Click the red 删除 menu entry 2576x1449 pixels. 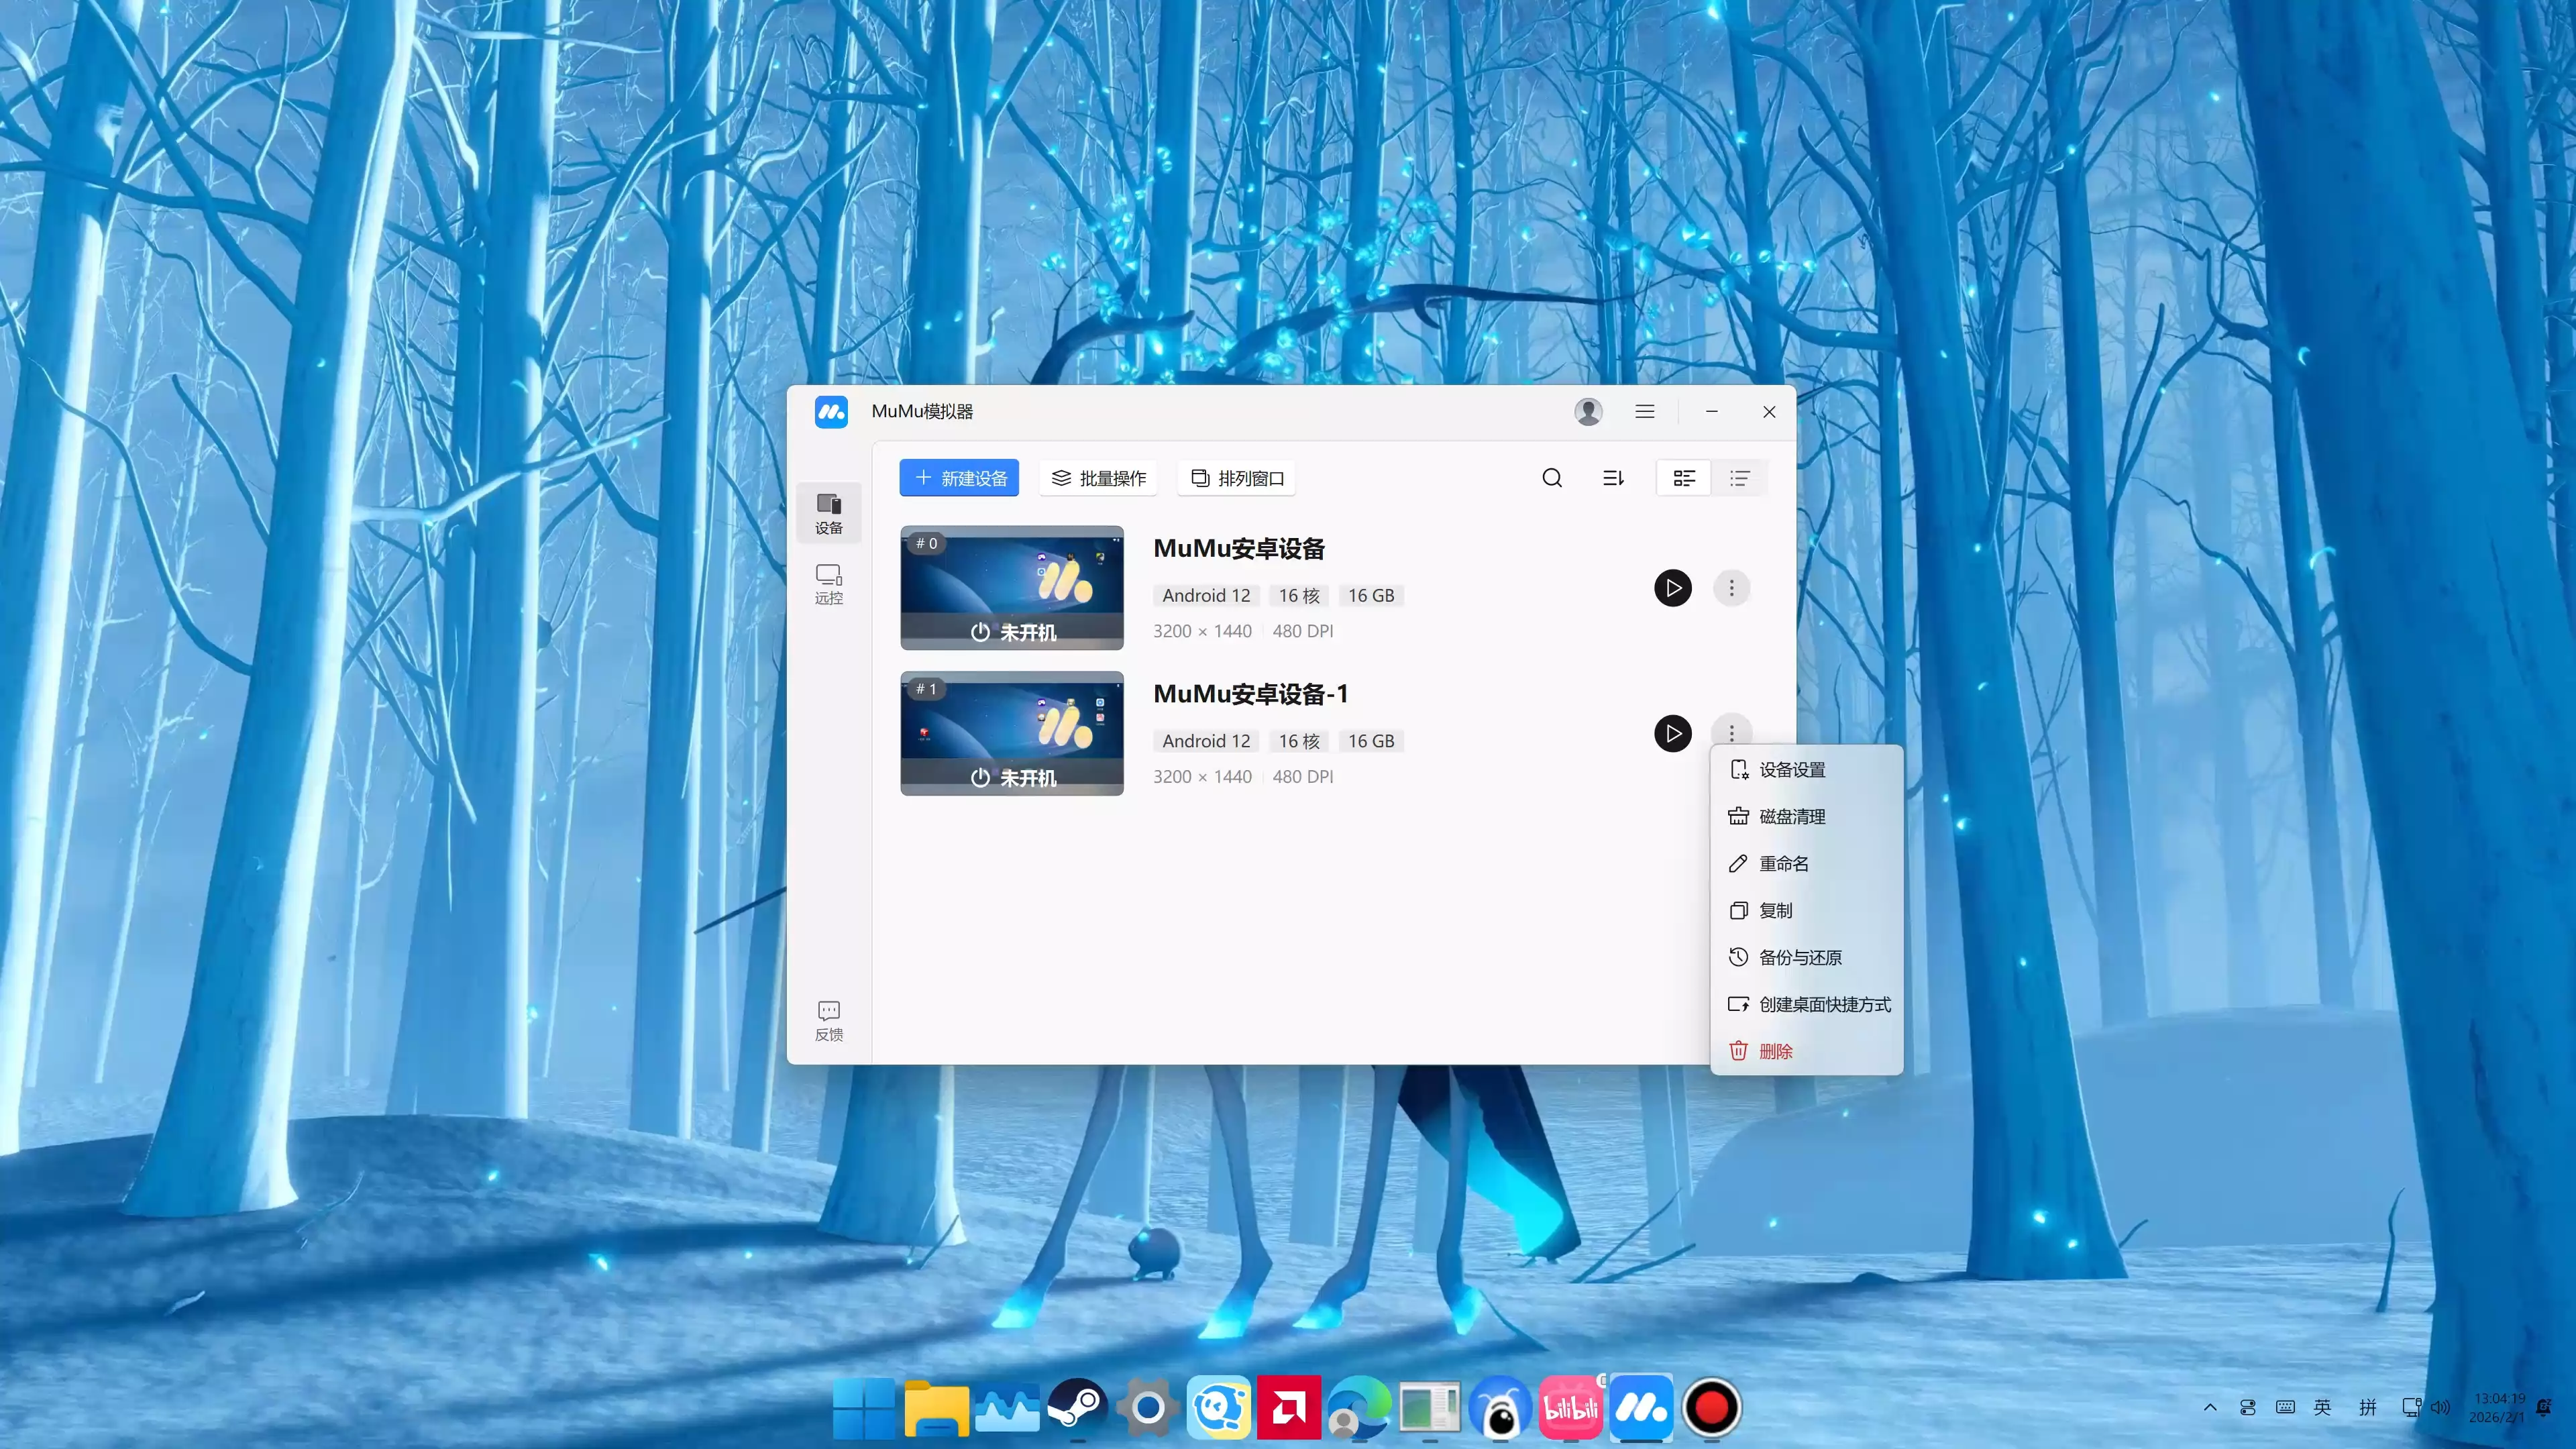coord(1775,1052)
